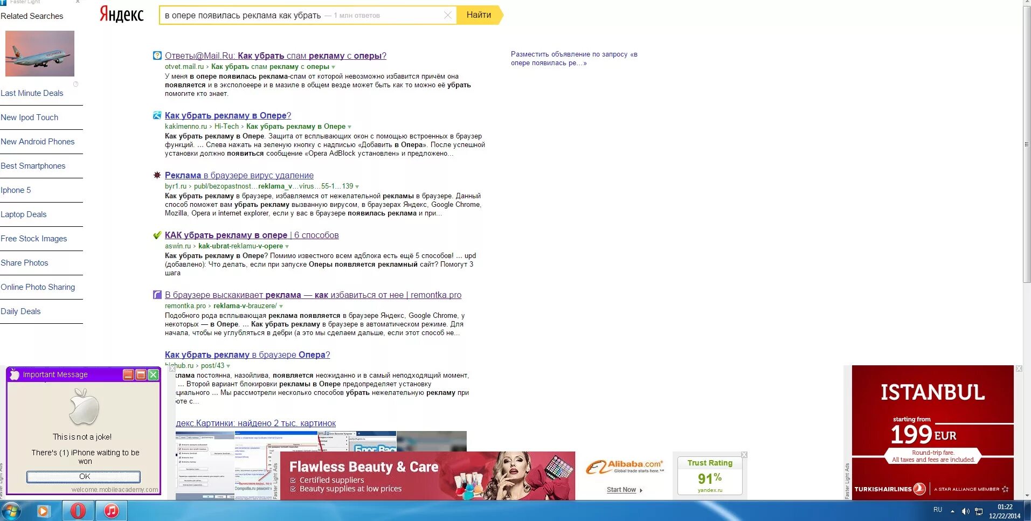Click the remontka.pro result favicon
This screenshot has width=1031, height=521.
[157, 295]
